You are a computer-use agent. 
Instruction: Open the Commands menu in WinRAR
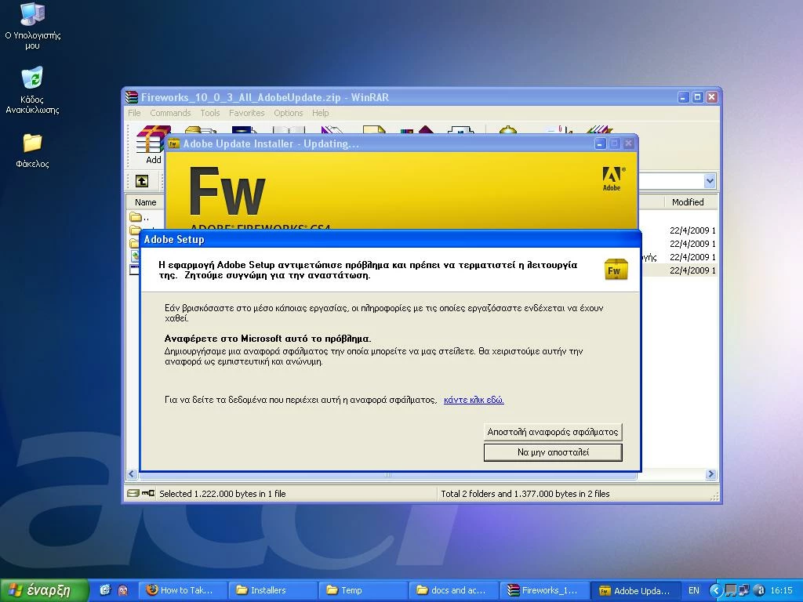[170, 113]
